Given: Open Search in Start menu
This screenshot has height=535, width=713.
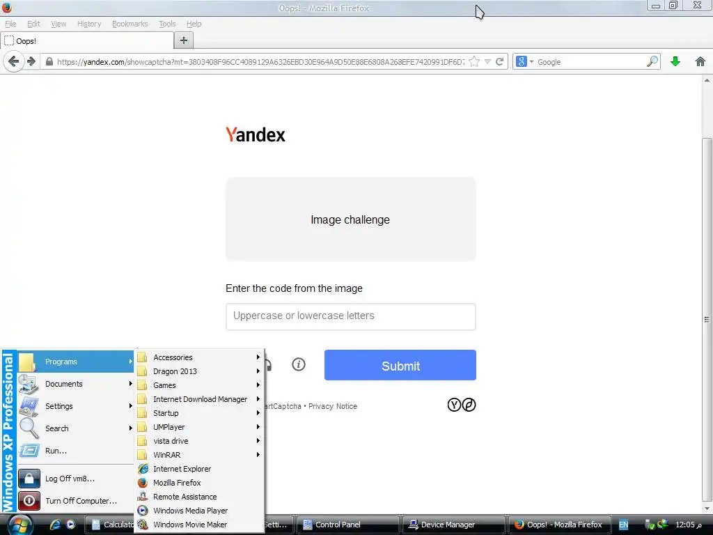Looking at the screenshot, I should 76,428.
